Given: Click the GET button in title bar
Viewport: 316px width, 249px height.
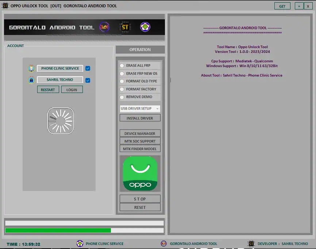Looking at the screenshot, I should (282, 6).
